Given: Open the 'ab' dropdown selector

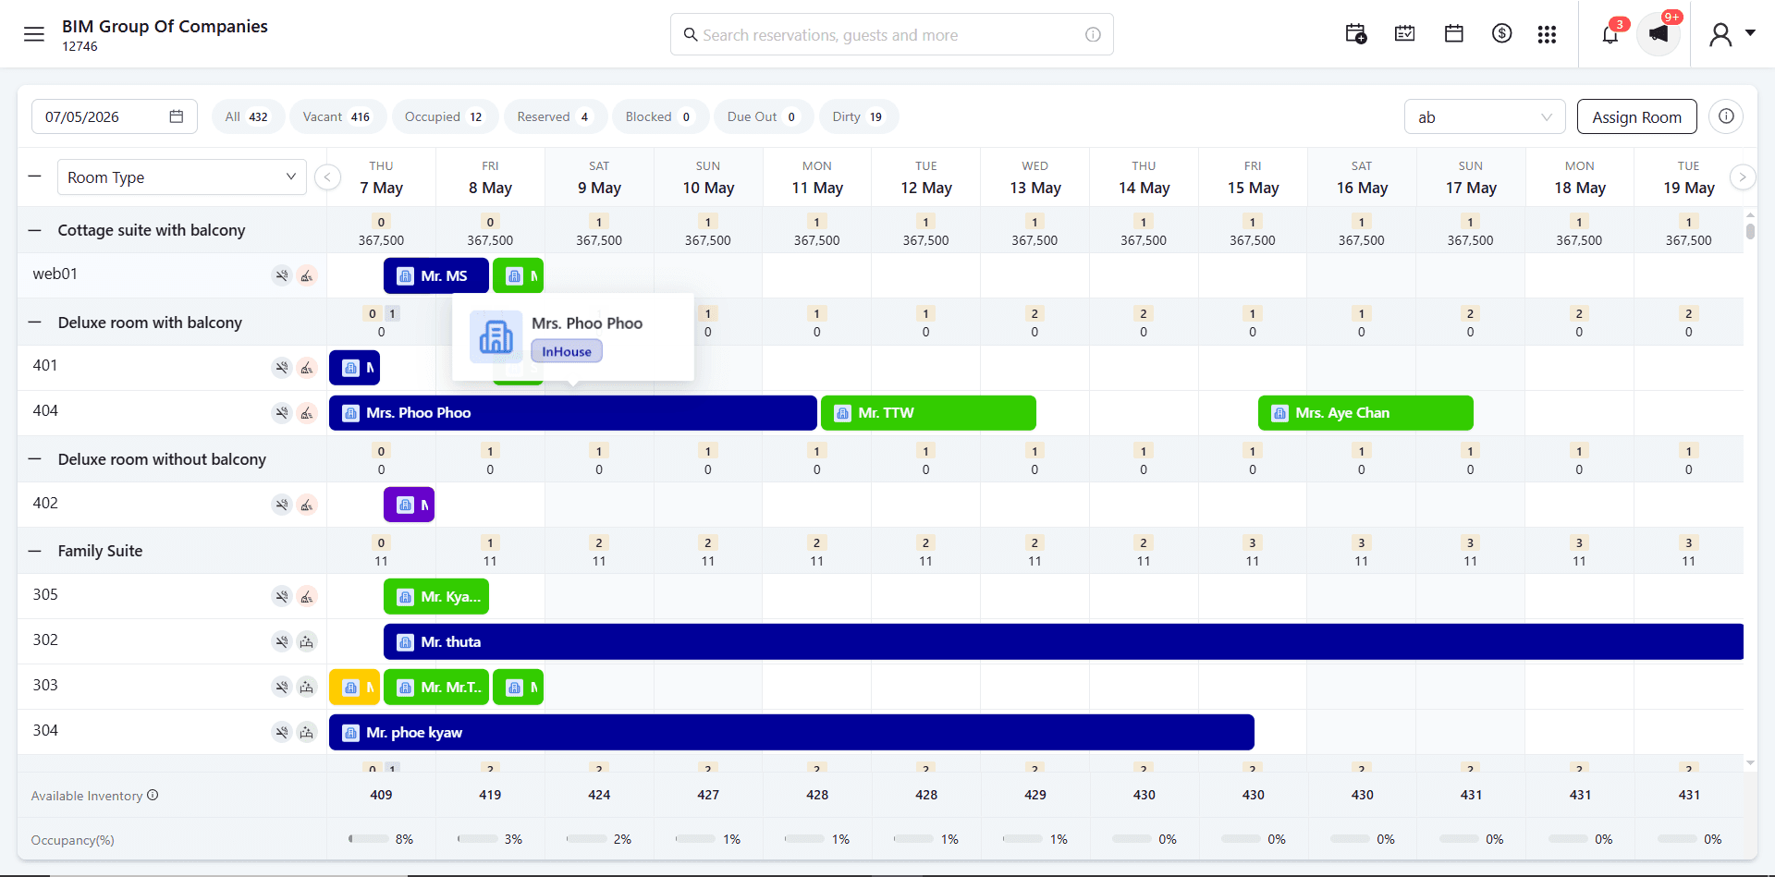Looking at the screenshot, I should pyautogui.click(x=1485, y=116).
